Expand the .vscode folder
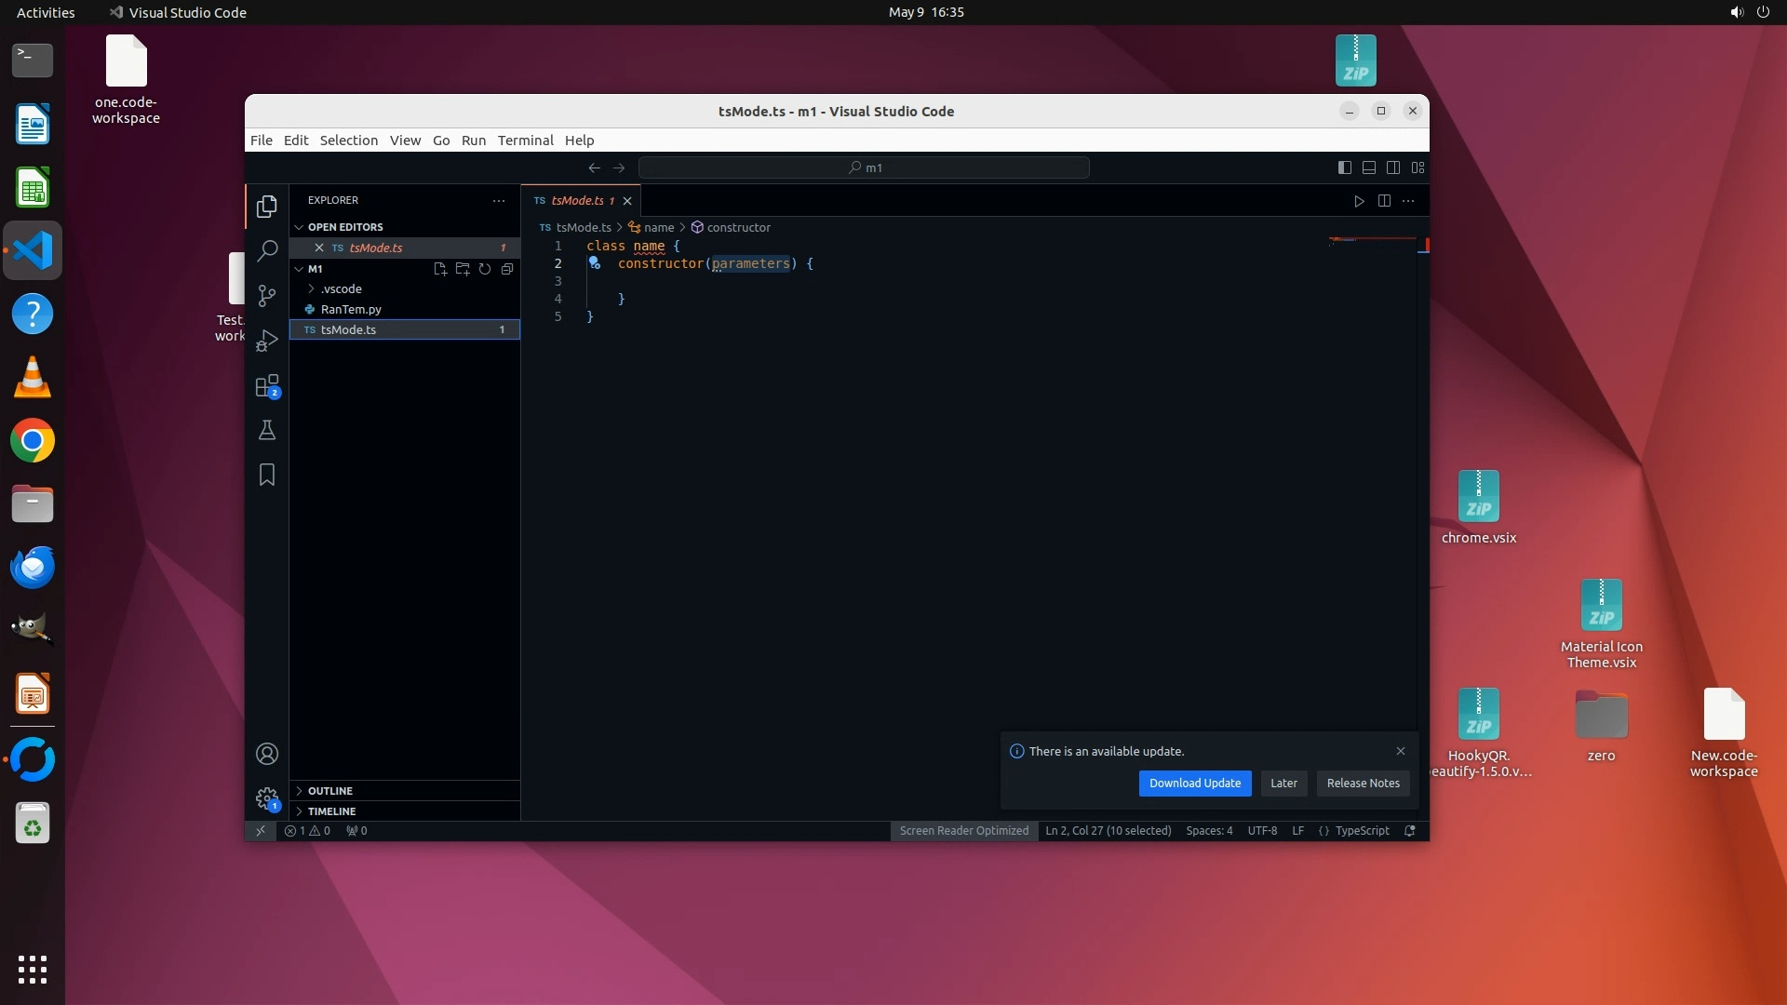This screenshot has height=1005, width=1787. 341,288
